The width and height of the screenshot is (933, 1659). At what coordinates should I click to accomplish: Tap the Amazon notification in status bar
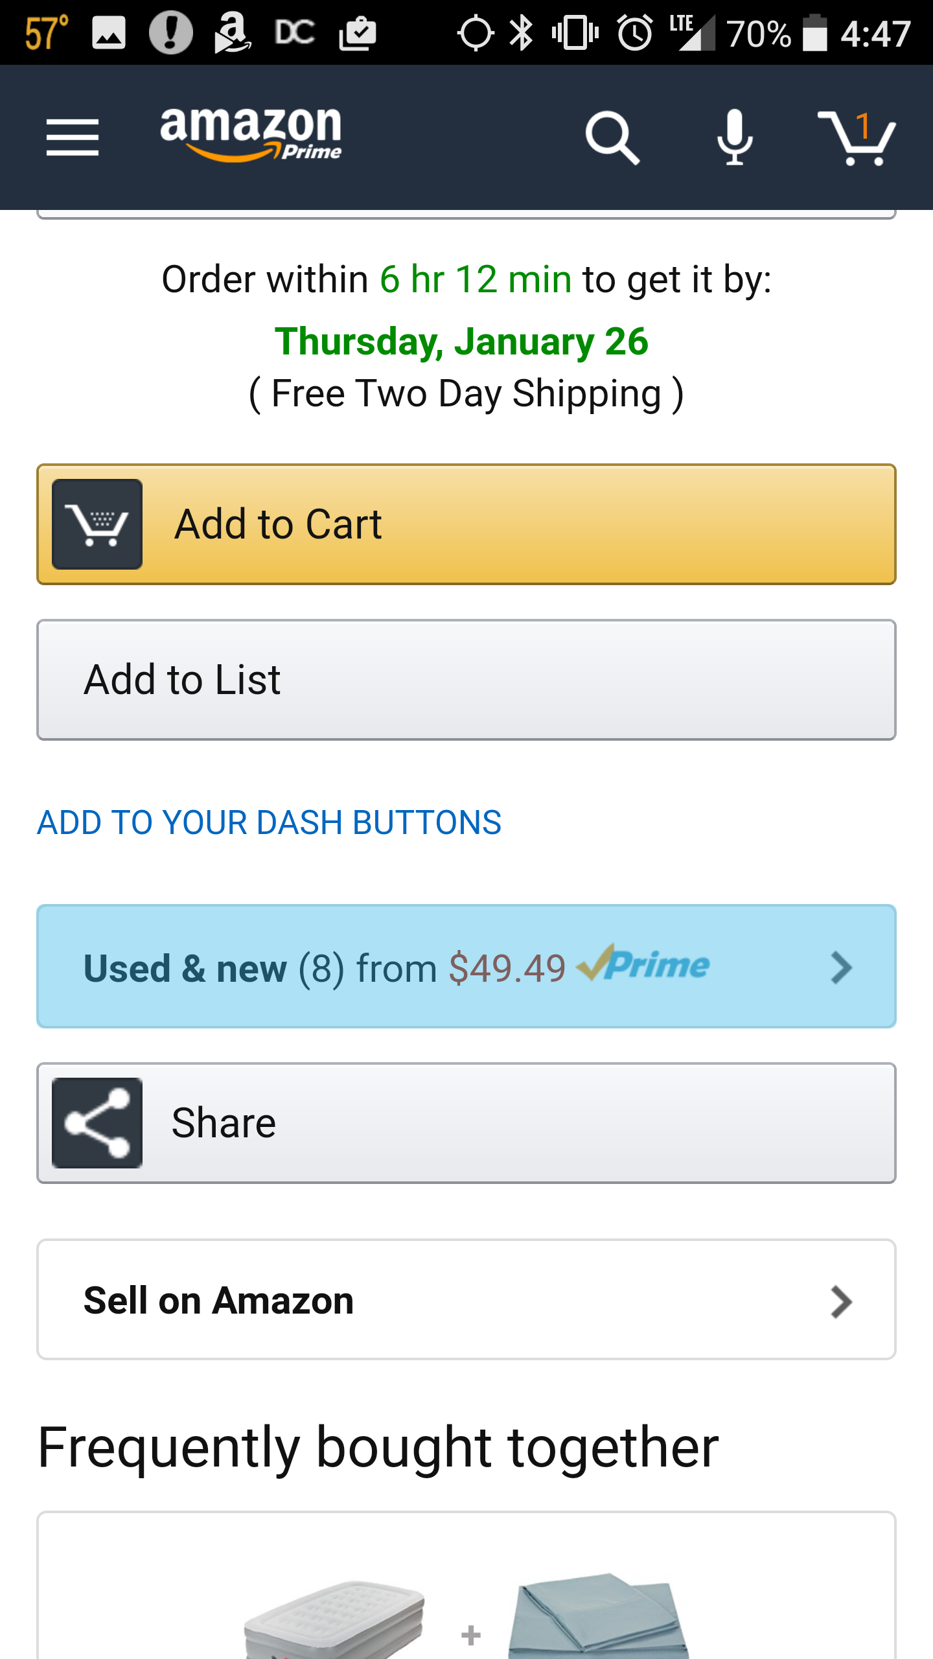pyautogui.click(x=231, y=32)
